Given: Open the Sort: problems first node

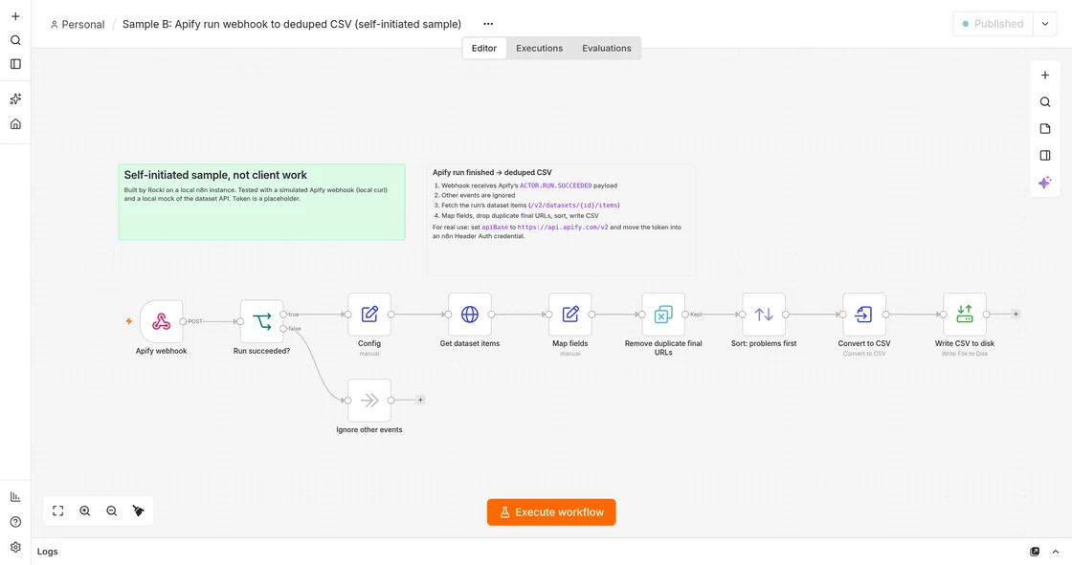Looking at the screenshot, I should tap(764, 315).
